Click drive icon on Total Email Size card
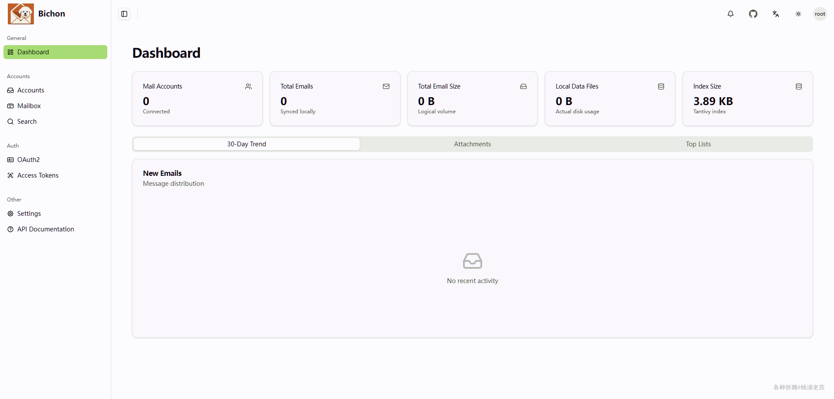 [x=523, y=86]
